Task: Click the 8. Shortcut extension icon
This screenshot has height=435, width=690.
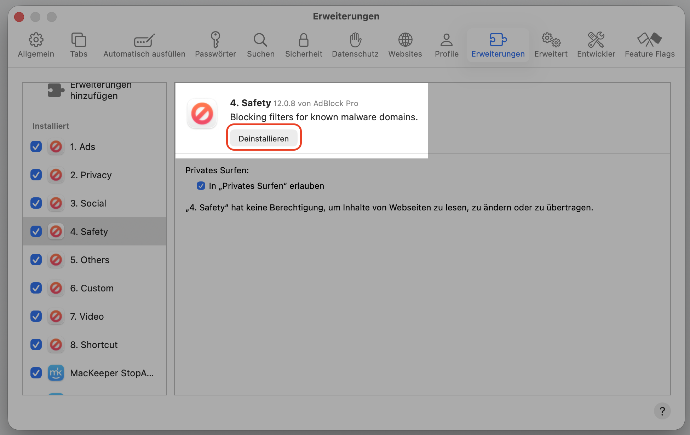Action: [x=56, y=344]
